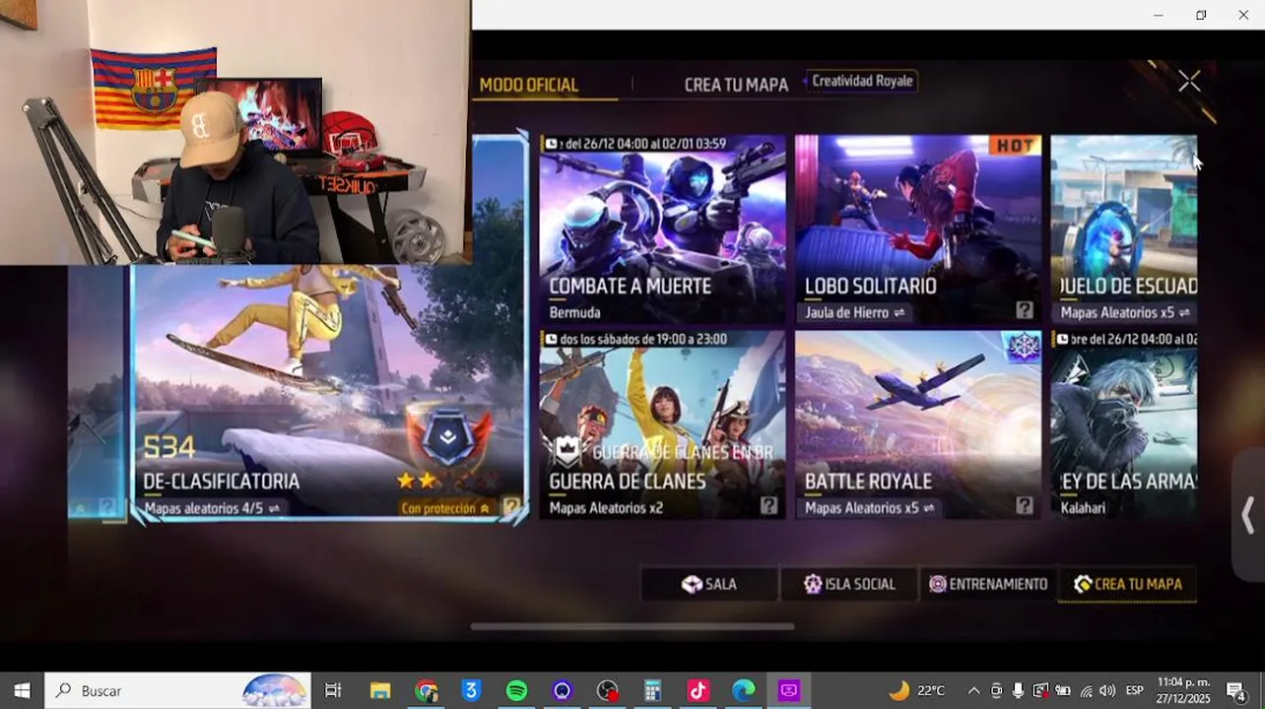The height and width of the screenshot is (709, 1265).
Task: Select the REY DE LAS ARMAS card
Action: pyautogui.click(x=1124, y=424)
